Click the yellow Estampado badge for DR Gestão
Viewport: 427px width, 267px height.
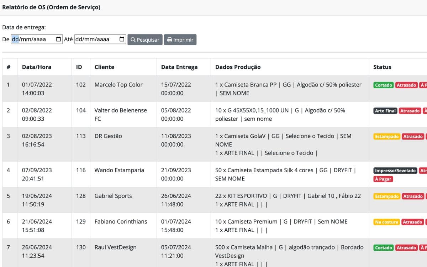386,136
